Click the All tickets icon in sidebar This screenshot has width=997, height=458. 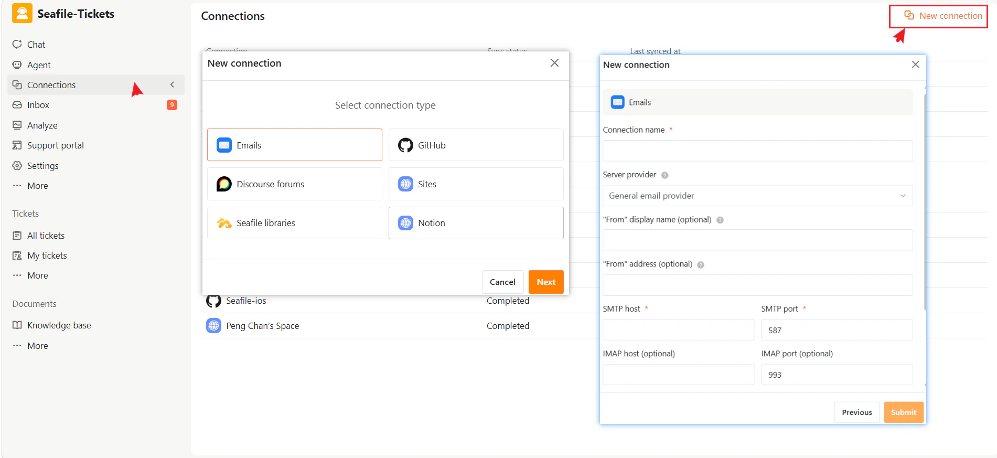[17, 235]
